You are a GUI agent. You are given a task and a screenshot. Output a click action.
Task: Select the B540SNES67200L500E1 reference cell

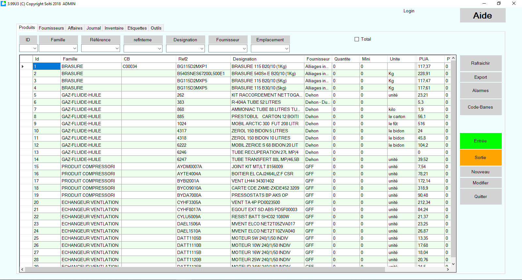click(x=203, y=73)
